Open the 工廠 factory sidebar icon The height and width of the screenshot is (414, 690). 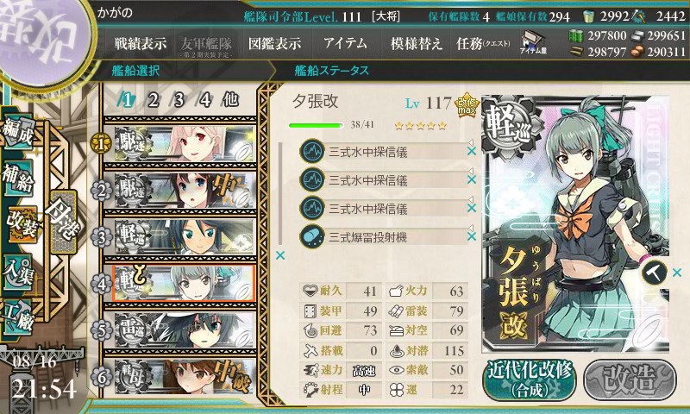click(x=18, y=317)
